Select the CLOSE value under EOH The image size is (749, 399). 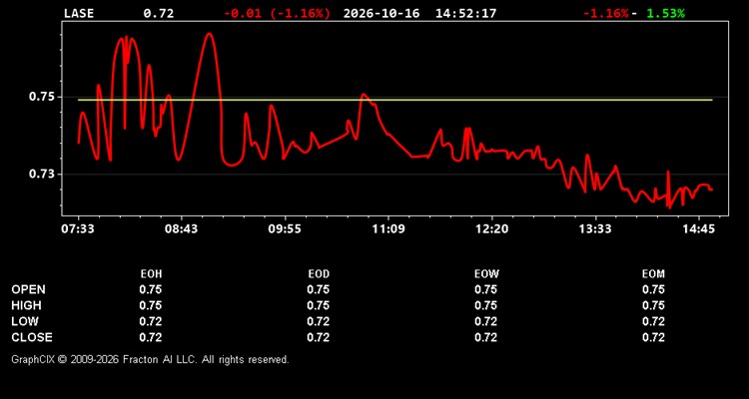pos(151,337)
